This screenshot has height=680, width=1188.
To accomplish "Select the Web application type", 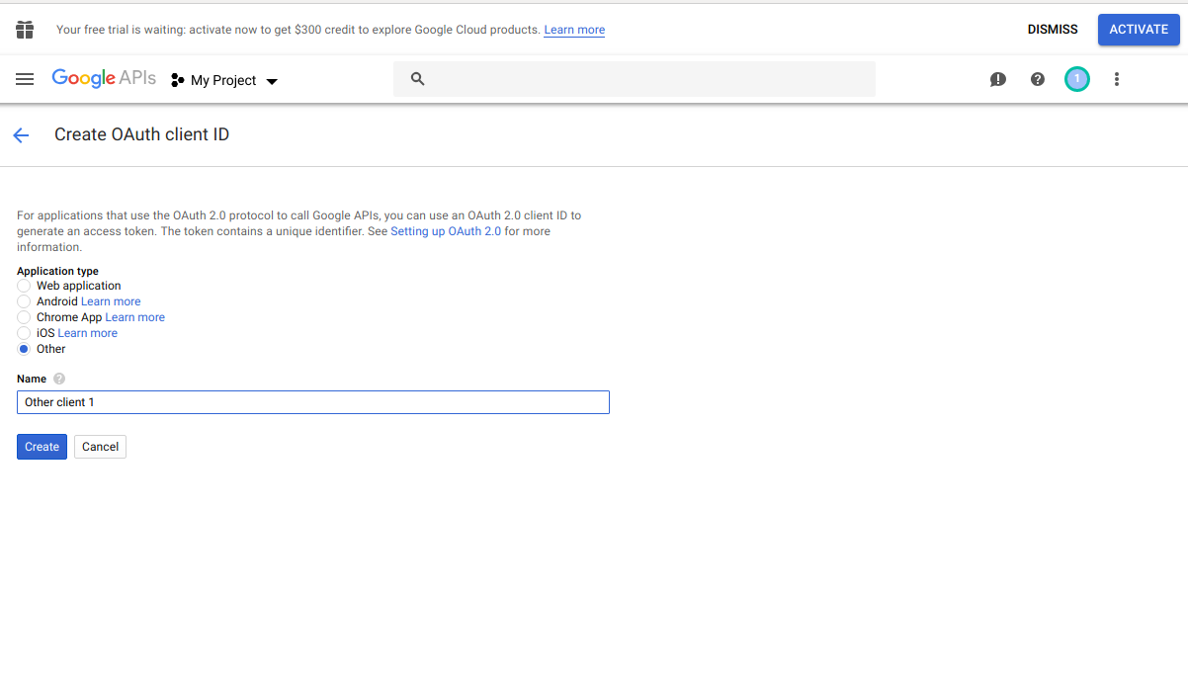I will coord(23,286).
